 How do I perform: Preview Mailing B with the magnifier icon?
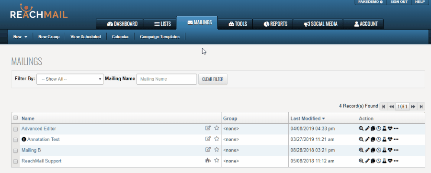(x=361, y=150)
